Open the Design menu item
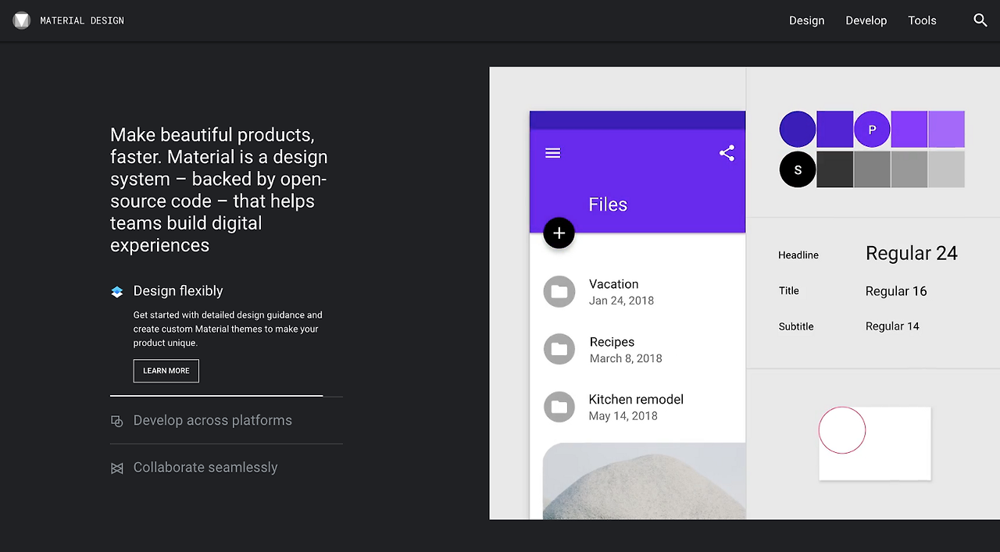This screenshot has height=552, width=1000. click(x=807, y=20)
